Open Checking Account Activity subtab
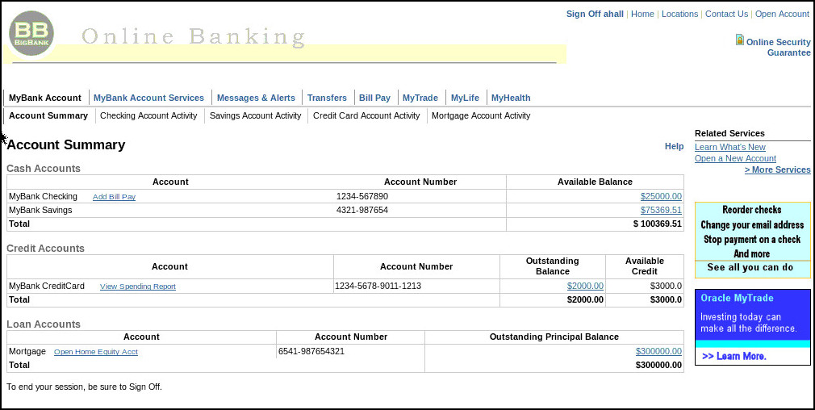This screenshot has height=410, width=815. tap(148, 115)
